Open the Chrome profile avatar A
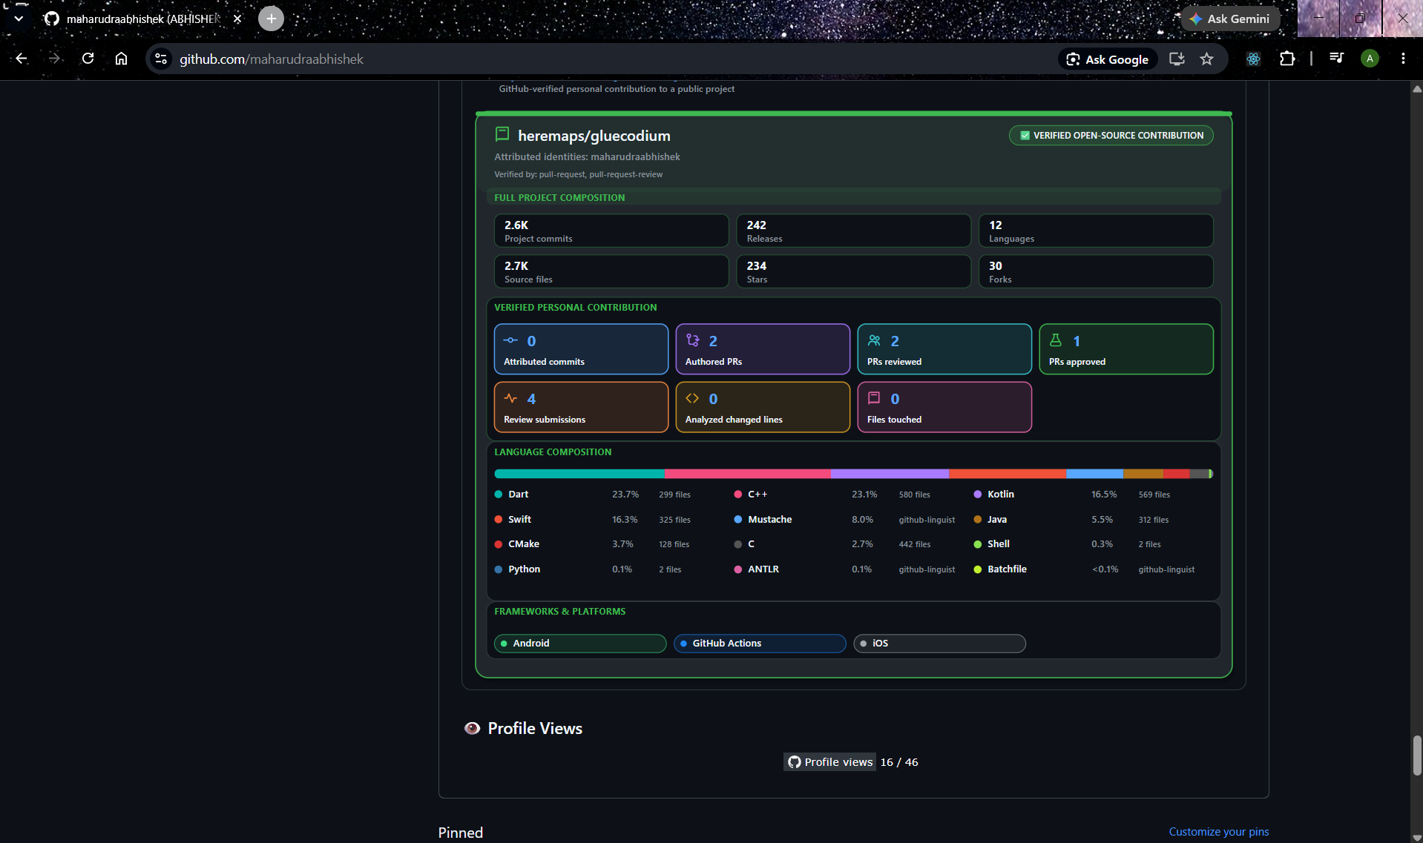 tap(1370, 59)
